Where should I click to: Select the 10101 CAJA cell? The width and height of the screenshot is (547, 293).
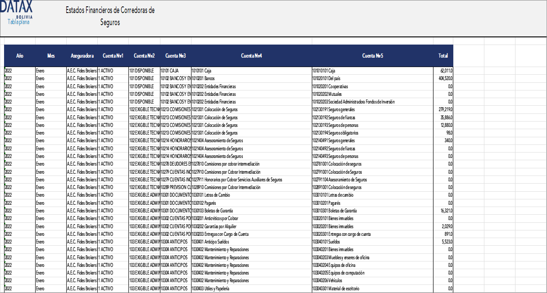(176, 71)
